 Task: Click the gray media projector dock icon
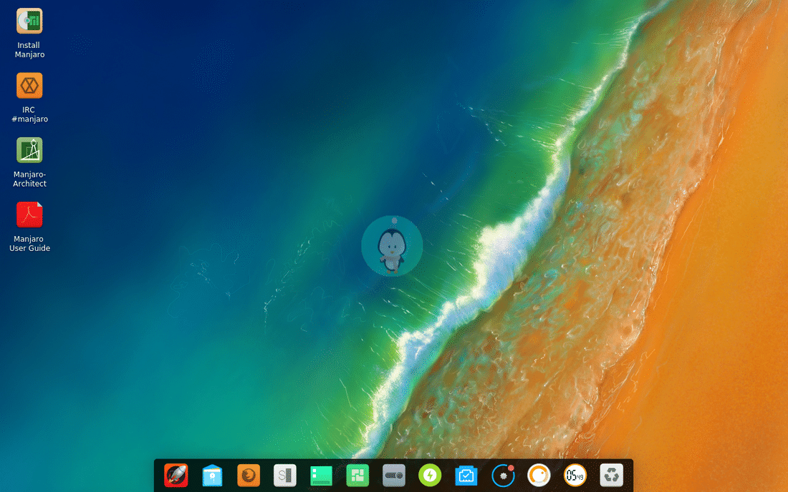coord(393,475)
